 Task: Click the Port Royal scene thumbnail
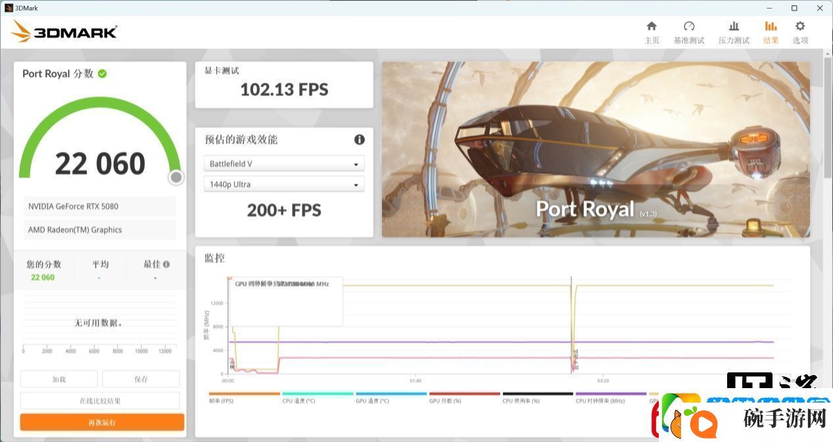click(596, 150)
